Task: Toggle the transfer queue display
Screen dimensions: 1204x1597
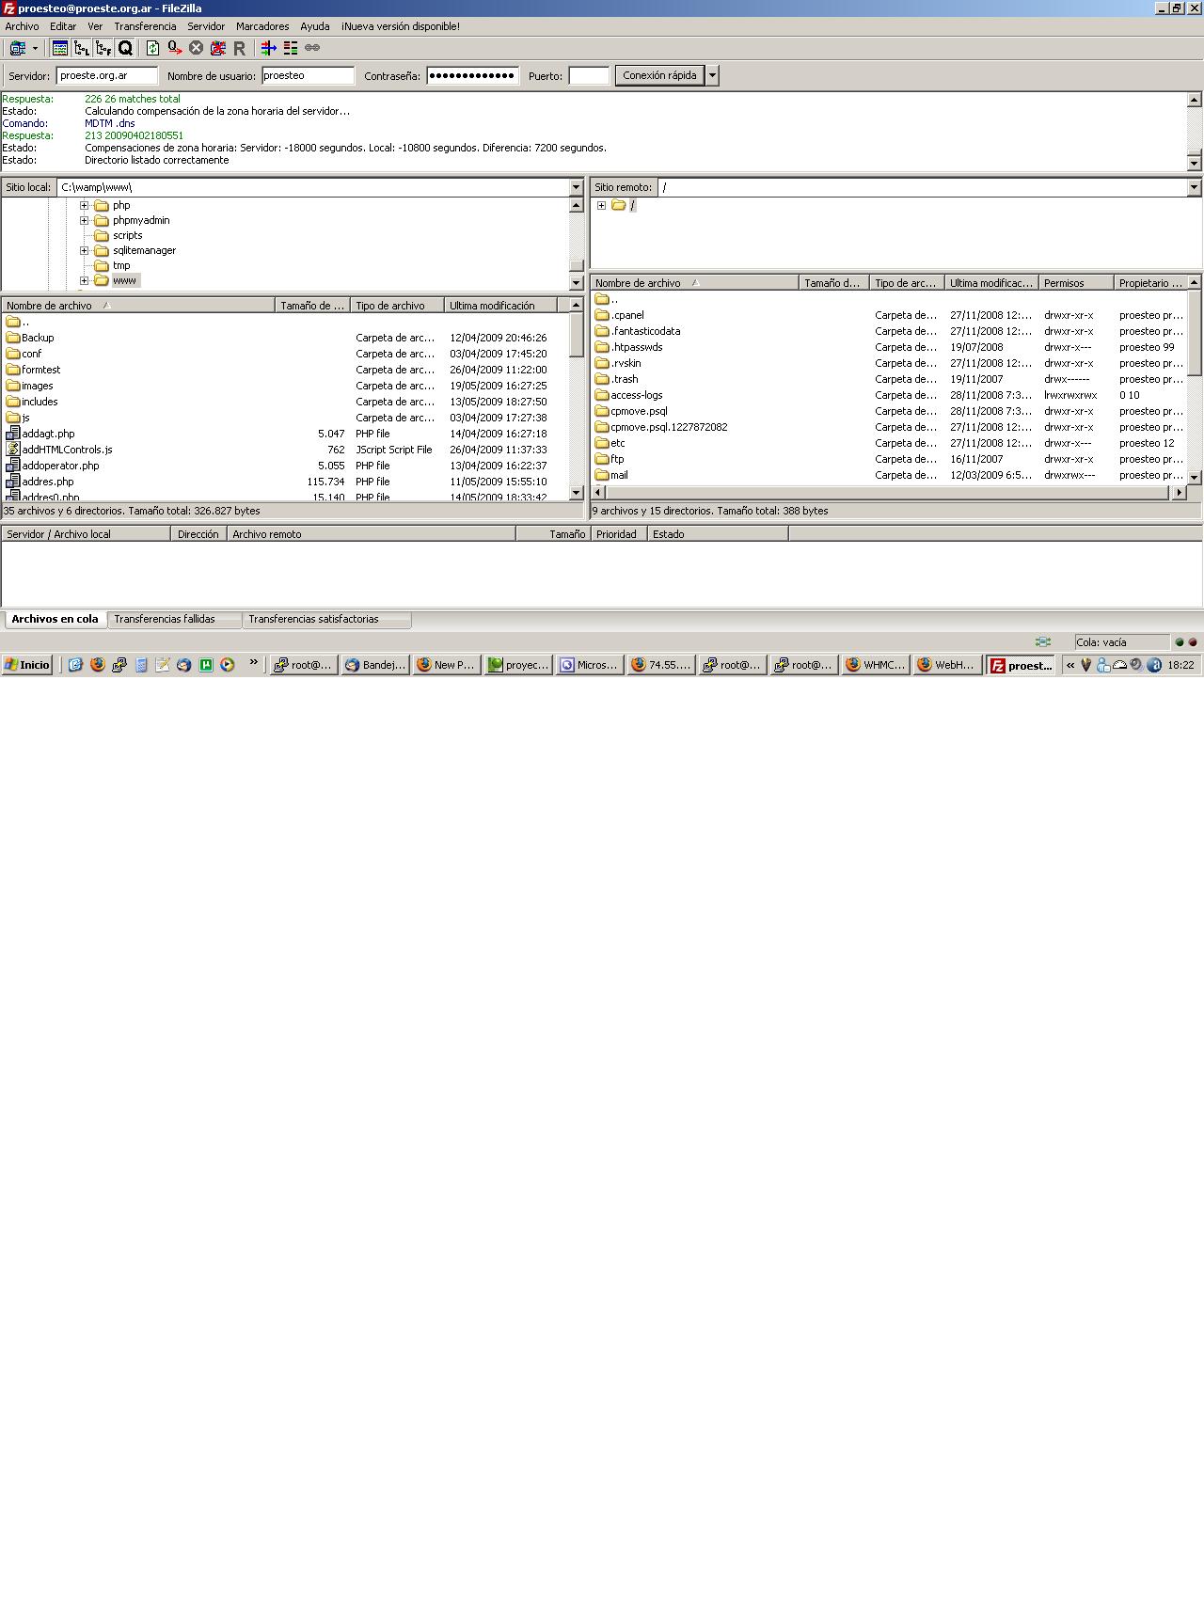Action: pyautogui.click(x=125, y=48)
